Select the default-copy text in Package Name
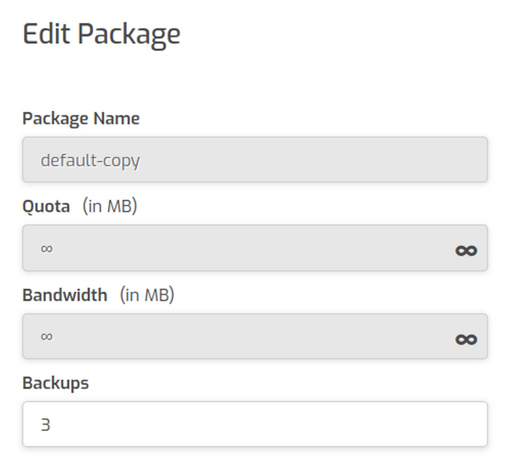 click(90, 161)
